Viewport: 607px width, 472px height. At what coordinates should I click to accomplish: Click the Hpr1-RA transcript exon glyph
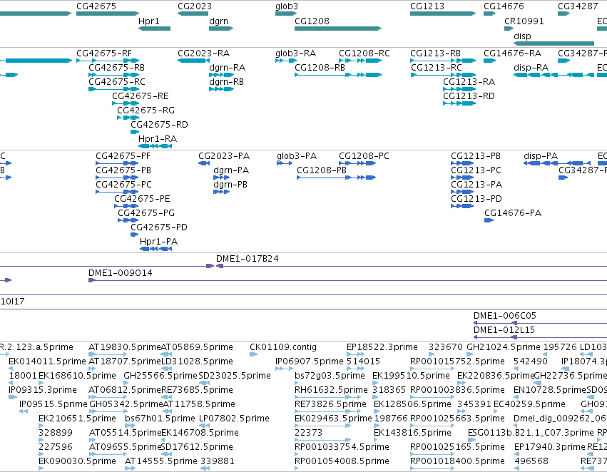tap(155, 146)
